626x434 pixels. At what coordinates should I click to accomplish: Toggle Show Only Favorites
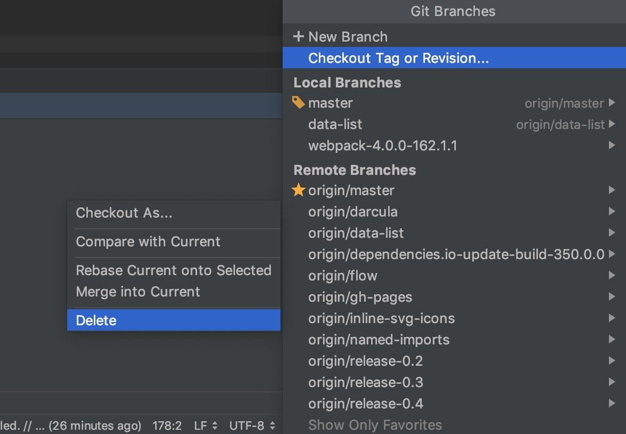pos(375,425)
